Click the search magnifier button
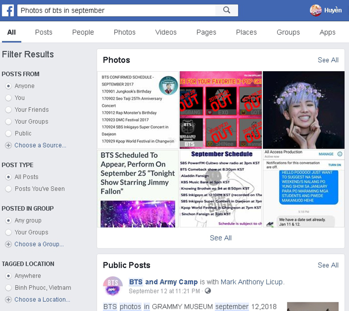Screen dimensions: 349x311 click(227, 10)
